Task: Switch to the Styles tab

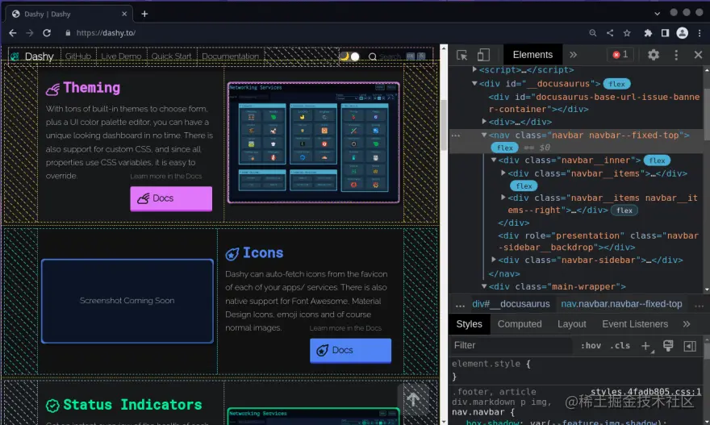Action: click(x=469, y=324)
